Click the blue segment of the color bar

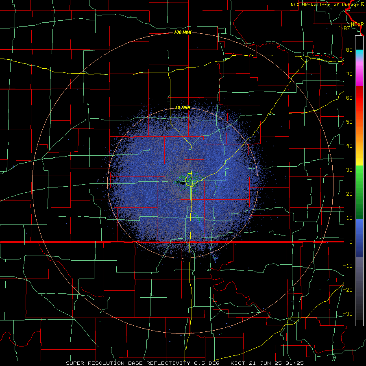(359, 237)
